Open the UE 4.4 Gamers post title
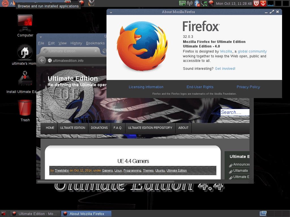290x217 pixels. point(133,161)
